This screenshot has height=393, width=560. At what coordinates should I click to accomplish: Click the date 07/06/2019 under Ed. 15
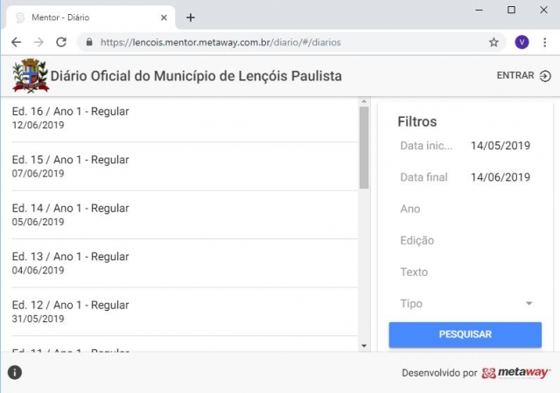[x=38, y=174]
